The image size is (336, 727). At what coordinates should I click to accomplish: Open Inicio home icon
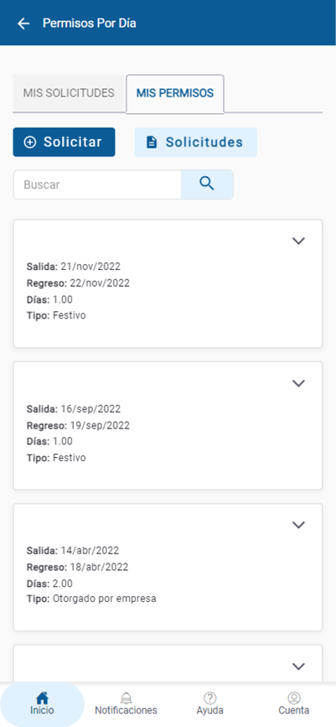coord(42,697)
